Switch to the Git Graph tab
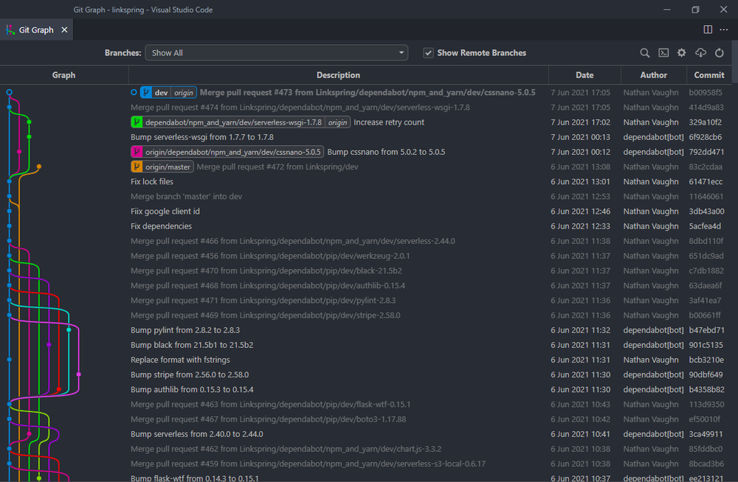The image size is (738, 482). 36,29
